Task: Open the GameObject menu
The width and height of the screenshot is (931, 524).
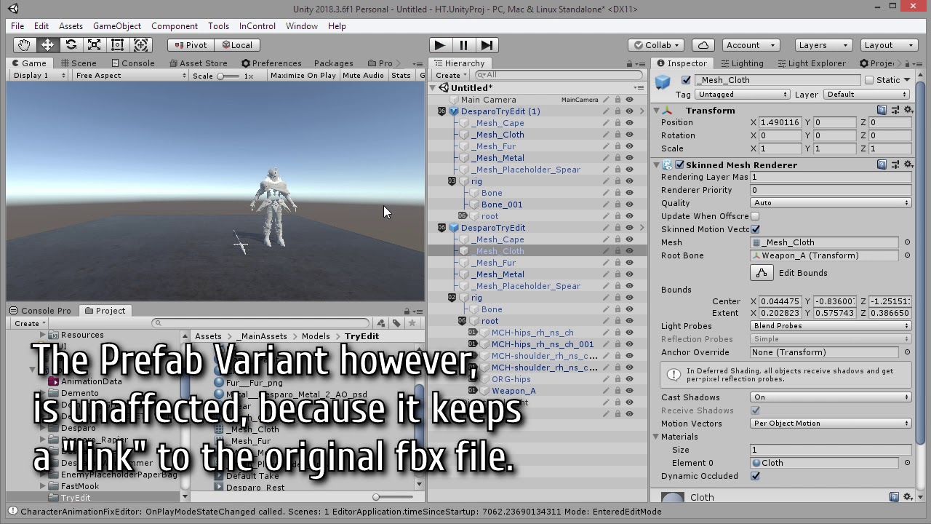Action: tap(117, 26)
